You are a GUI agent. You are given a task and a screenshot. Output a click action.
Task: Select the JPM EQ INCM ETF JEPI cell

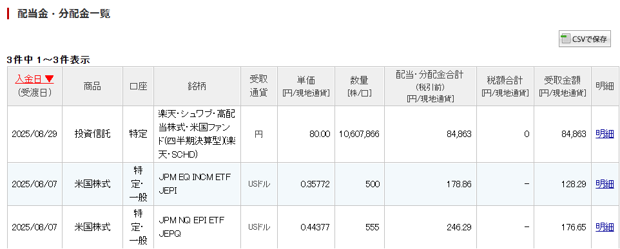(197, 184)
